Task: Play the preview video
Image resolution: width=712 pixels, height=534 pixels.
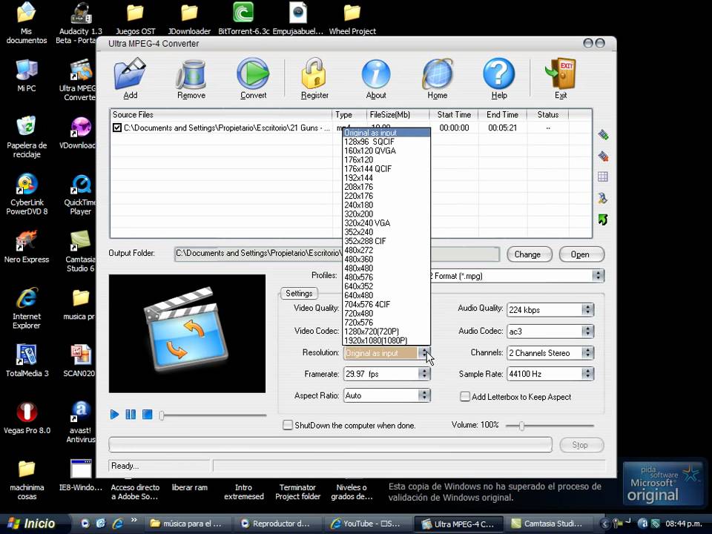Action: (114, 414)
